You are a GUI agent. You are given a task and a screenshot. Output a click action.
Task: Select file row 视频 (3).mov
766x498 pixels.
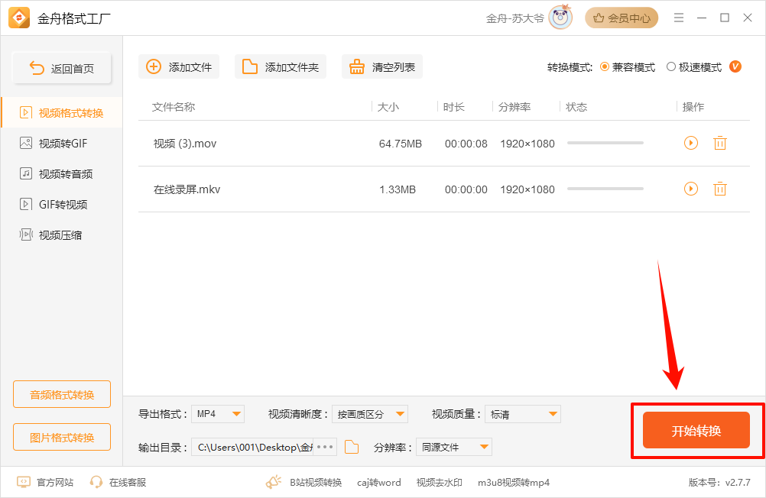point(443,144)
